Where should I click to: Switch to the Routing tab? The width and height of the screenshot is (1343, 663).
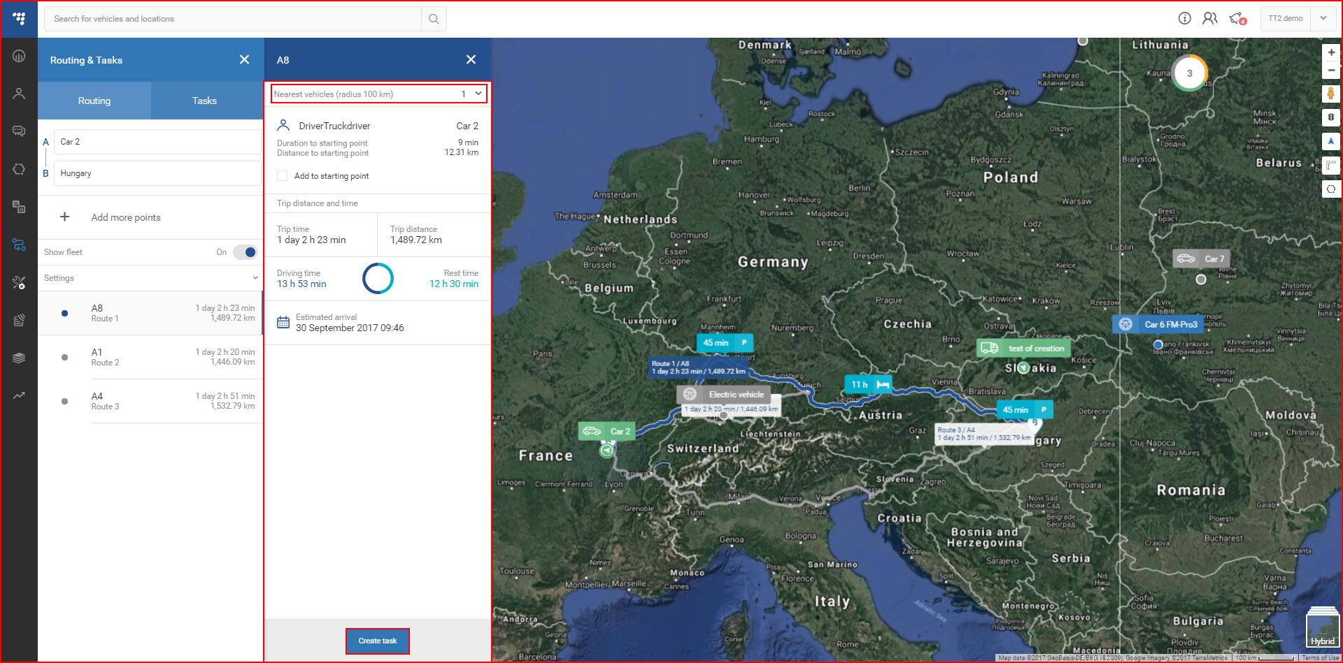coord(94,101)
